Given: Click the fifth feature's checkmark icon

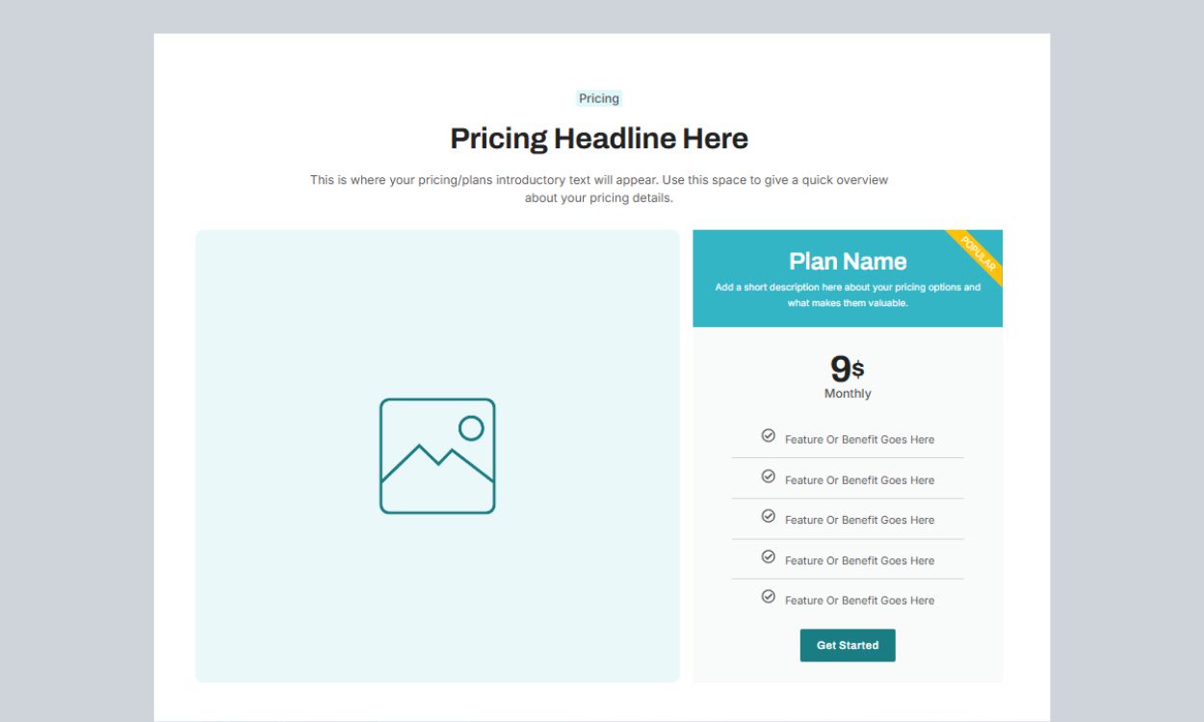Looking at the screenshot, I should (769, 597).
